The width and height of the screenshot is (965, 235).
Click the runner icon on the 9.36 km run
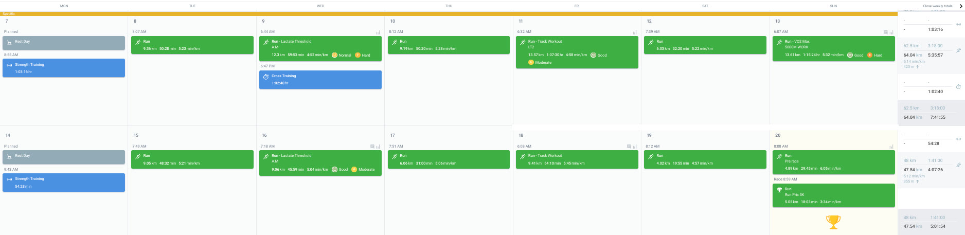pyautogui.click(x=137, y=42)
